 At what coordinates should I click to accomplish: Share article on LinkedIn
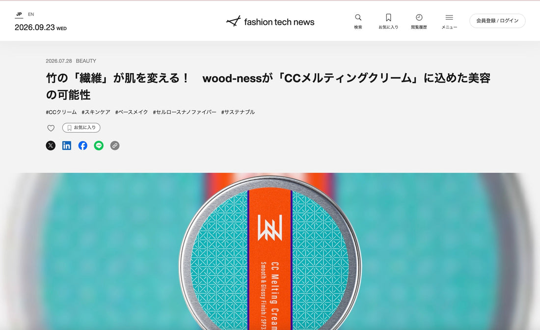66,146
